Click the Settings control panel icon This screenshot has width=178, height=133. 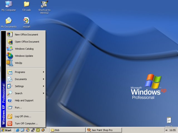point(10,86)
